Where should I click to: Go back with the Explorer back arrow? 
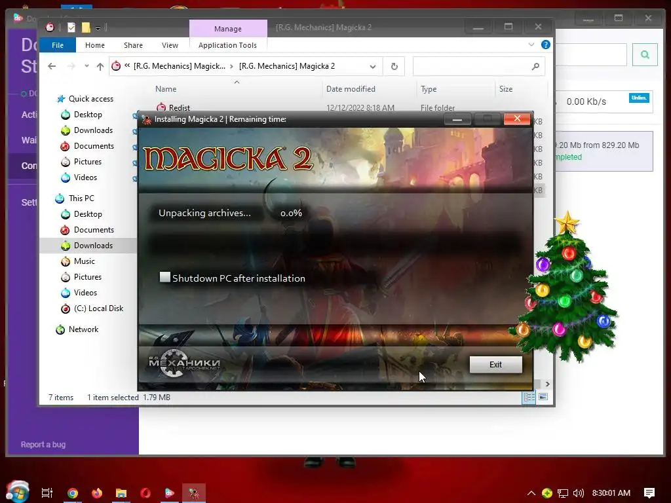tap(52, 66)
